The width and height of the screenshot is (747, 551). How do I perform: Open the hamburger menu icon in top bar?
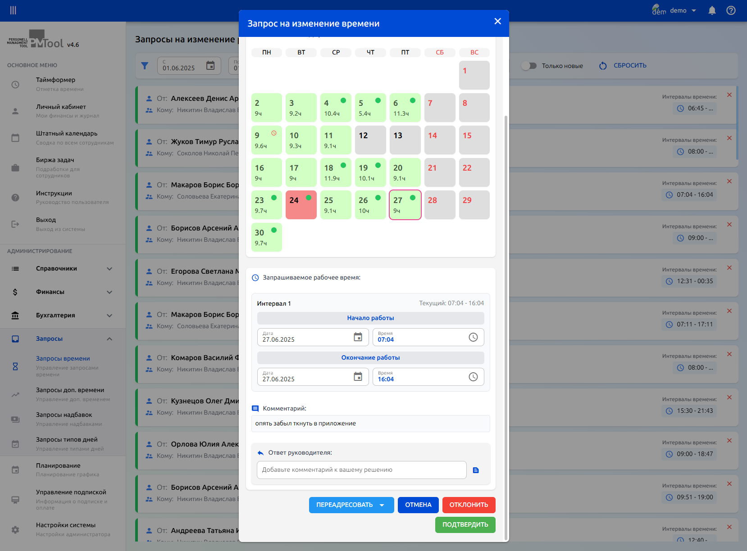click(13, 10)
